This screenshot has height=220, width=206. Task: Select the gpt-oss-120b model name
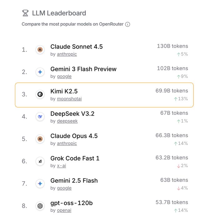point(71,203)
